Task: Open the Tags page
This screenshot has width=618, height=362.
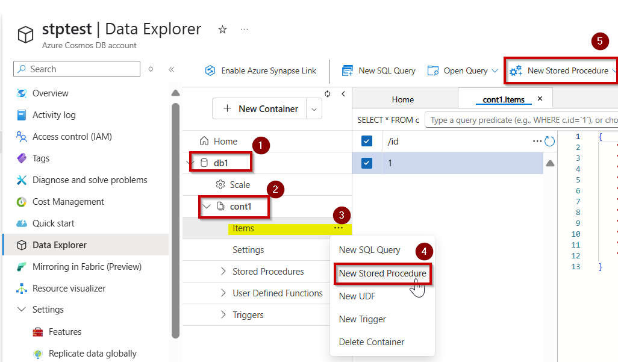Action: coord(41,158)
